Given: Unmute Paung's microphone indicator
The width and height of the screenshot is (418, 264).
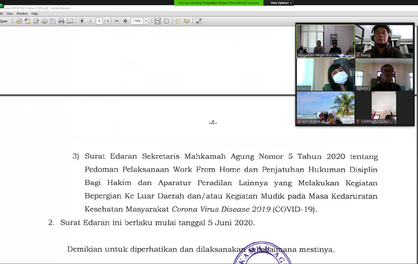Looking at the screenshot, I should coord(358,55).
